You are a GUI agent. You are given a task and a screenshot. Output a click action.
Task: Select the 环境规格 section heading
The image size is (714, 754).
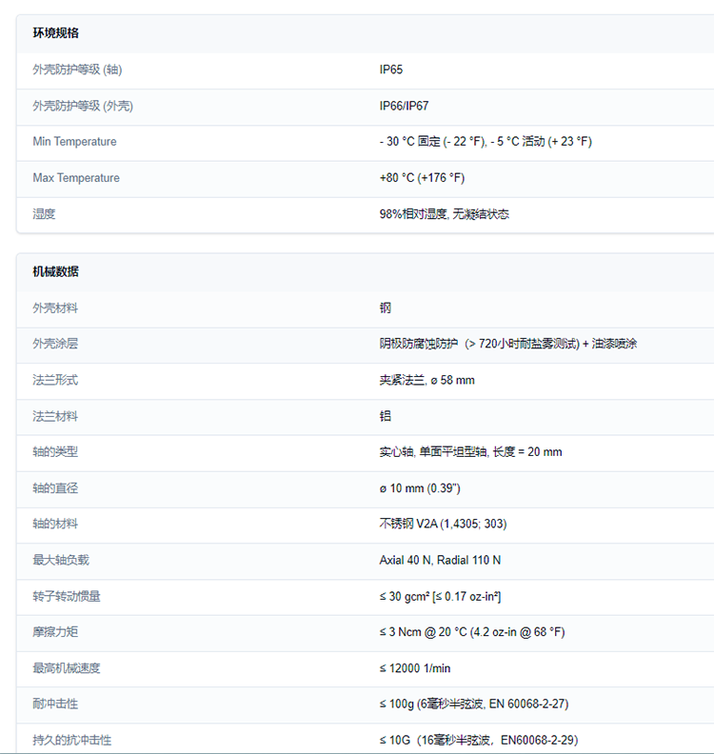[x=56, y=32]
